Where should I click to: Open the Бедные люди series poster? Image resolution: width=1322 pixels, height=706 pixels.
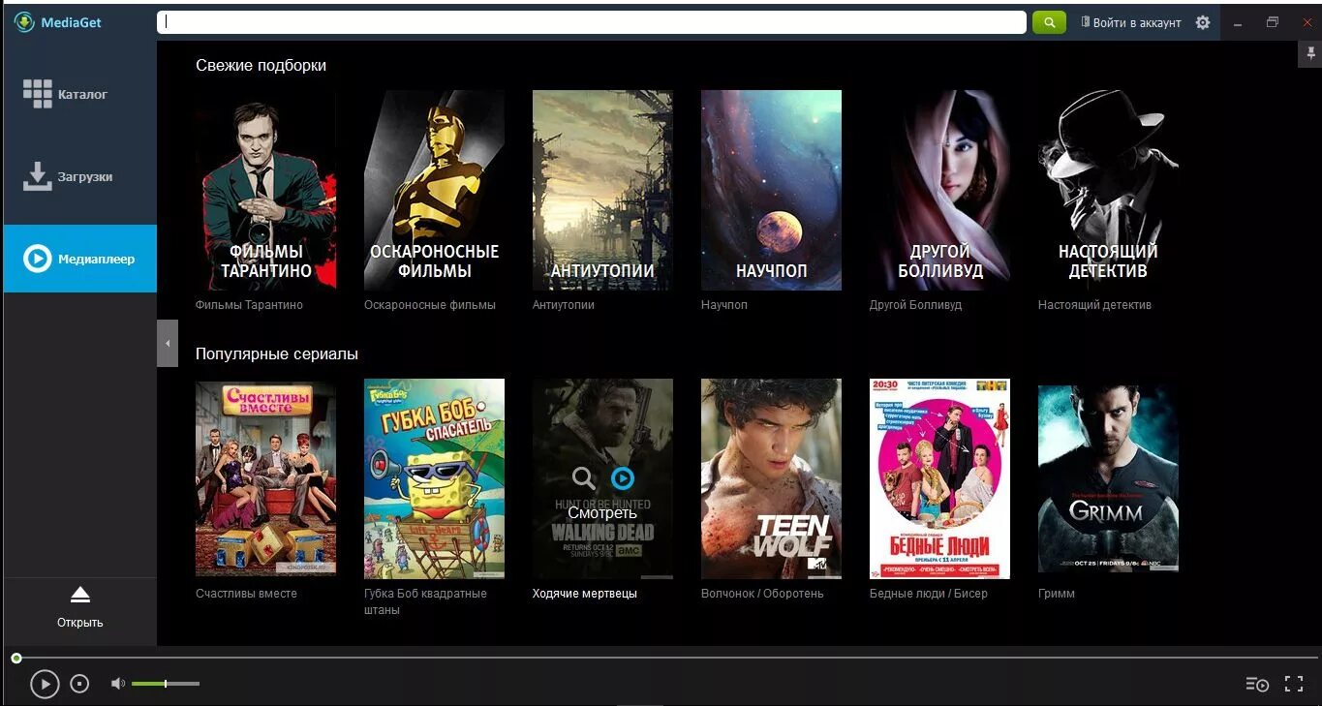coord(939,478)
